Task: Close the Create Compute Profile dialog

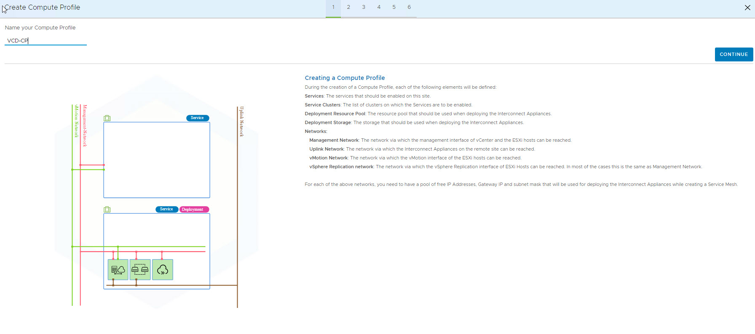Action: coord(747,8)
